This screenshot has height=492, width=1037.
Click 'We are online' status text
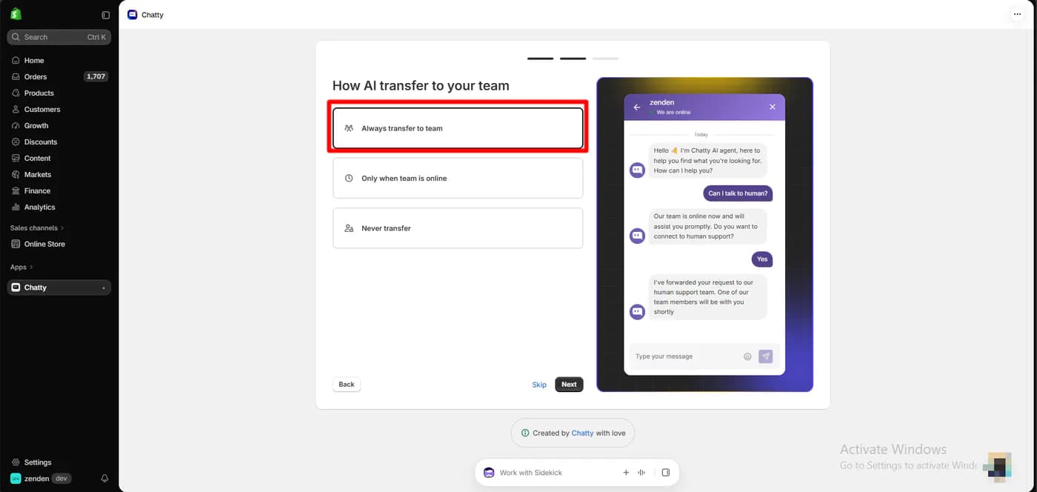tap(673, 113)
